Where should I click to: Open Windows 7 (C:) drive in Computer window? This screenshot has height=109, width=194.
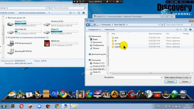tap(24, 23)
